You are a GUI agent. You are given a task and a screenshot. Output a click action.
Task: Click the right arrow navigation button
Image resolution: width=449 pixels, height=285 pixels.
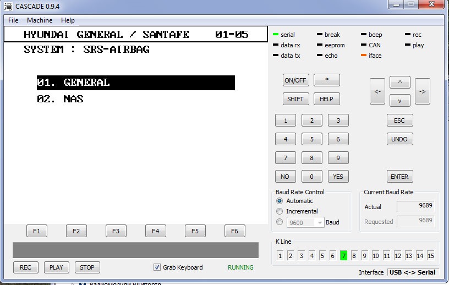point(423,91)
